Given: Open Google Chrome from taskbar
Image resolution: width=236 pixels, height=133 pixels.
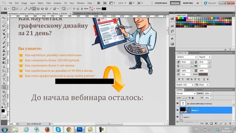Looking at the screenshot, I should [69, 130].
